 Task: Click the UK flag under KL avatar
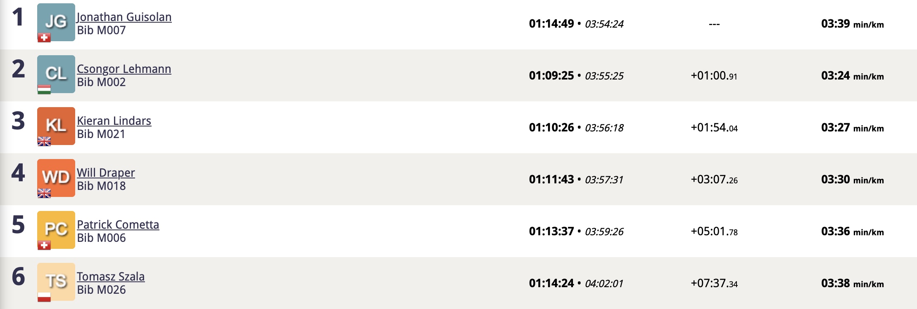(44, 141)
